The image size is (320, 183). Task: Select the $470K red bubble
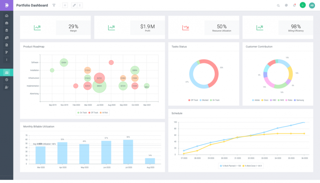tap(99, 78)
